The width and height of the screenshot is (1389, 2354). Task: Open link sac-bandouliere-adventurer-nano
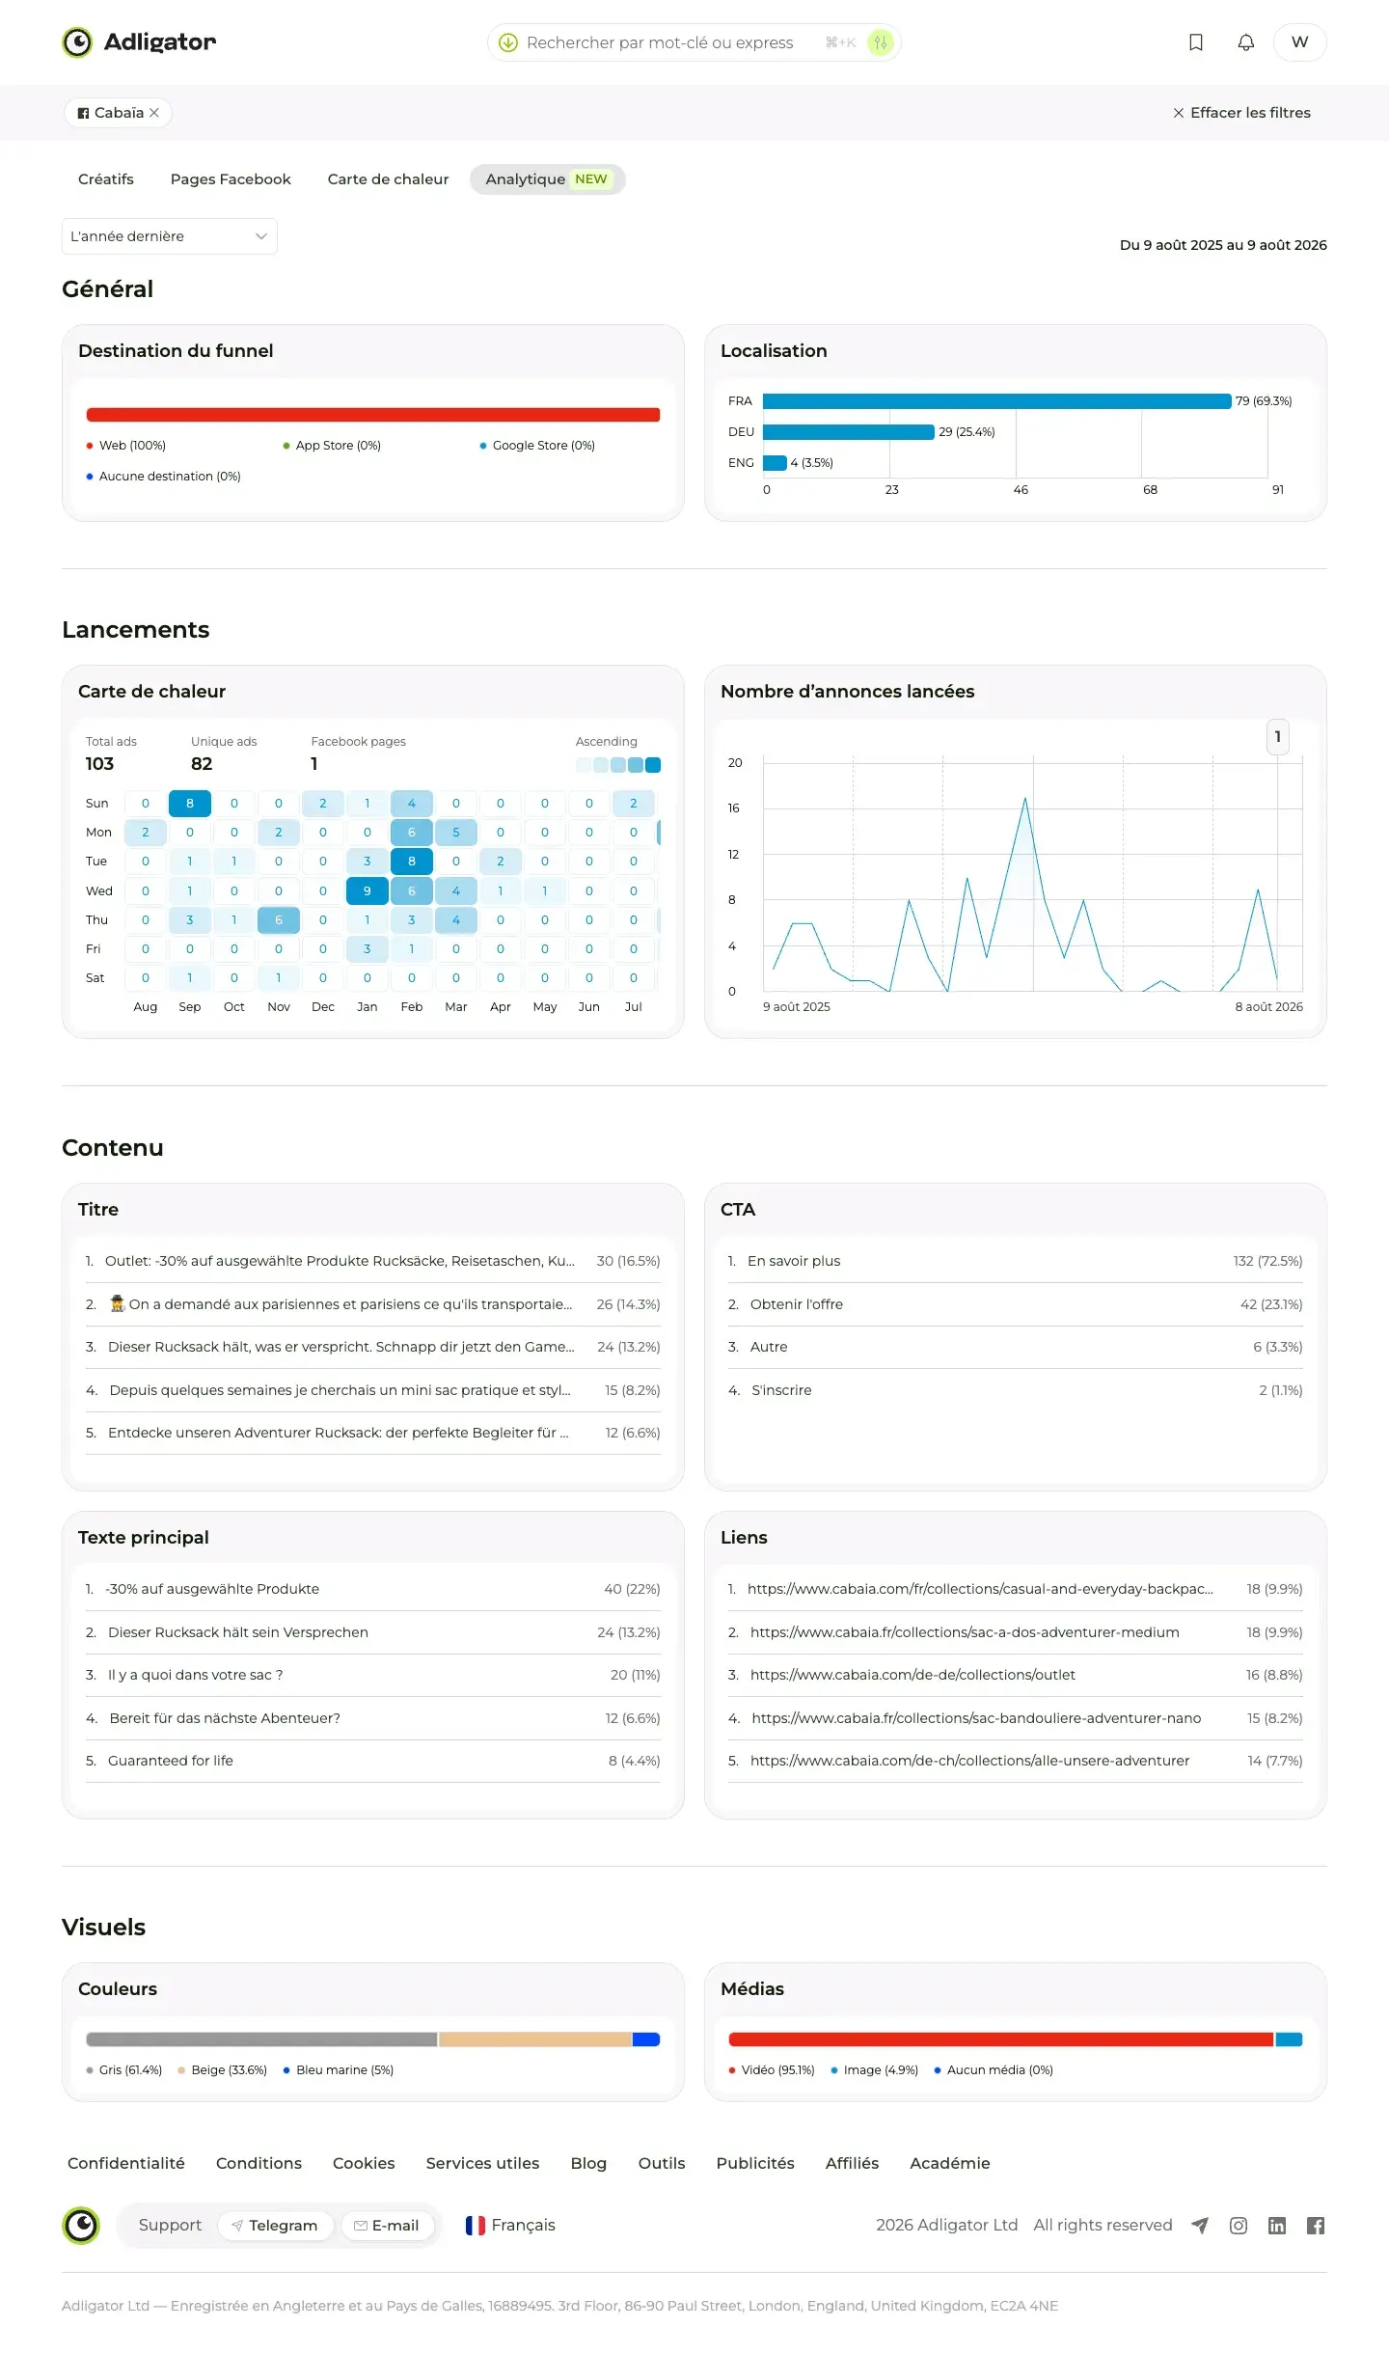pos(976,1718)
